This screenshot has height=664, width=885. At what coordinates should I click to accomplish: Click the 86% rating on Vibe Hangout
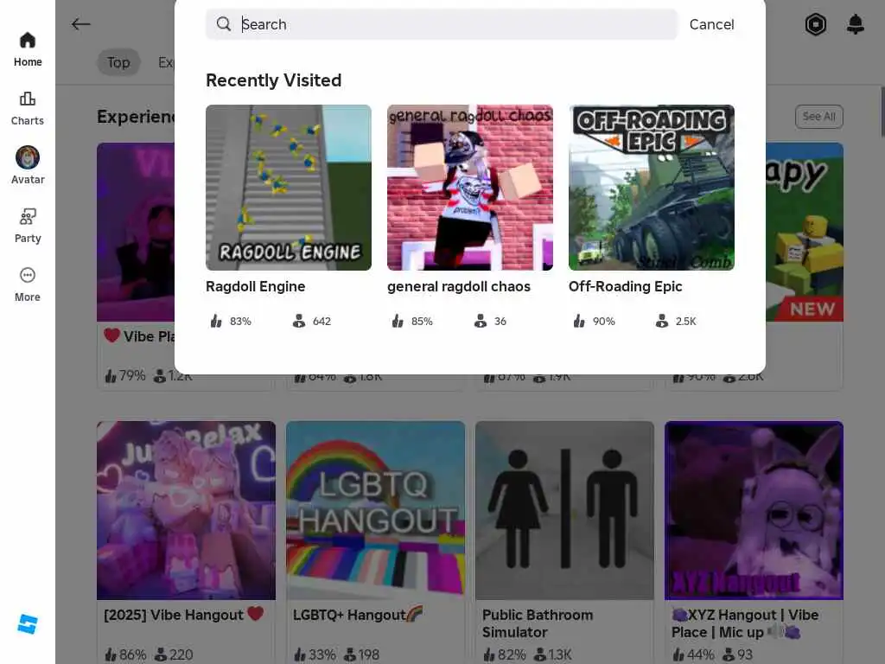132,654
